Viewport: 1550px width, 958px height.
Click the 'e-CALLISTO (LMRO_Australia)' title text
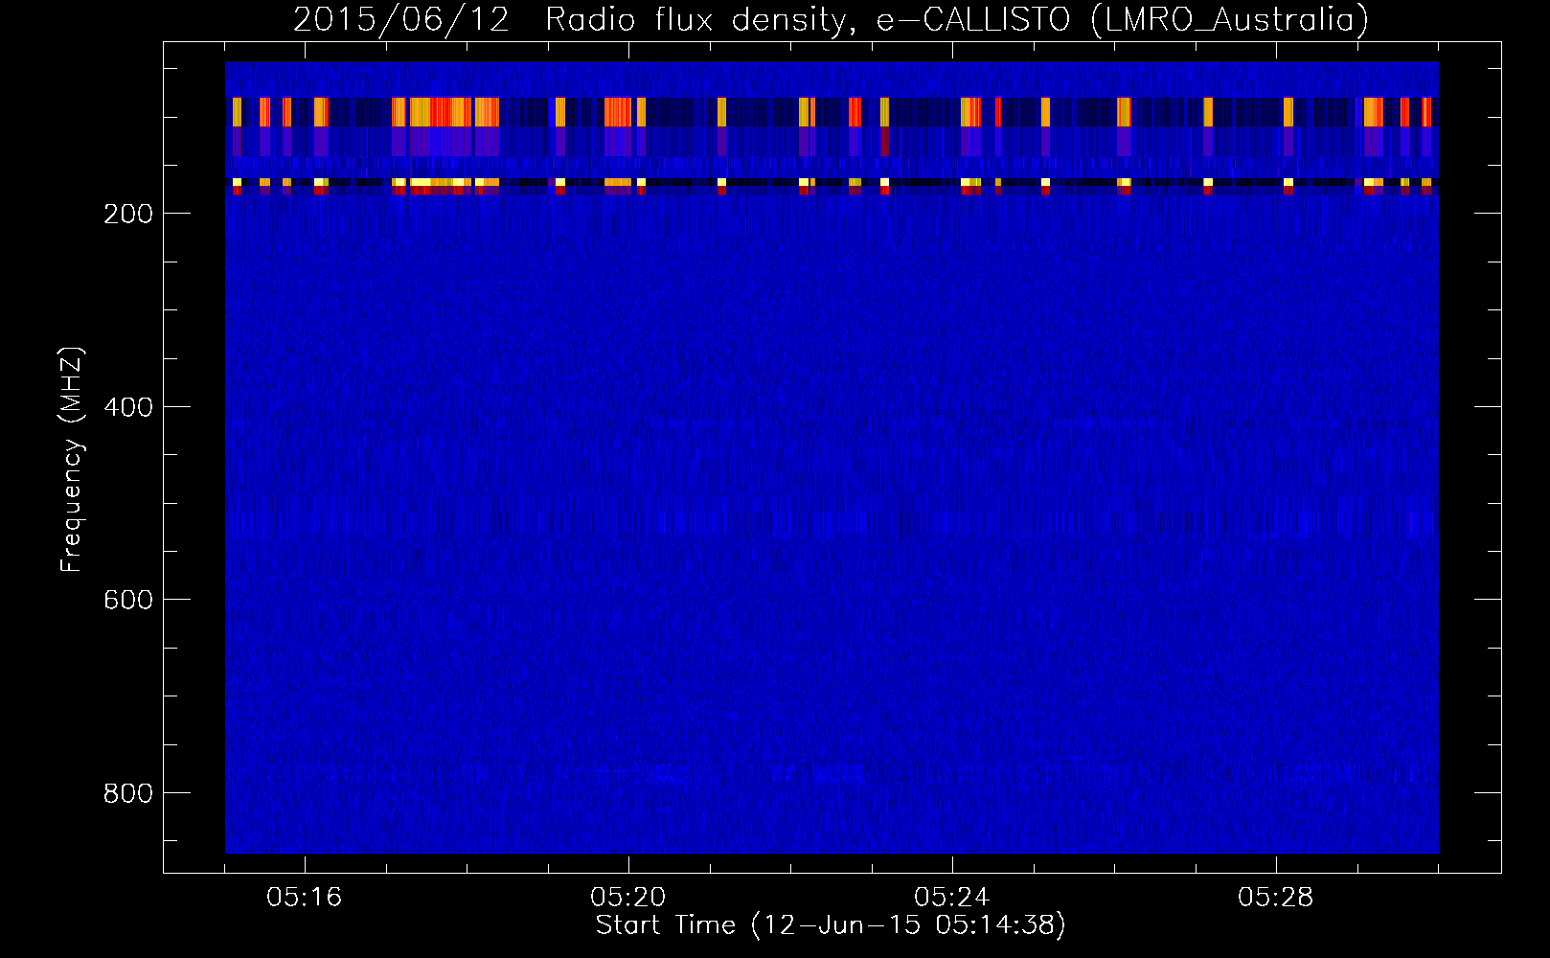click(x=1123, y=20)
